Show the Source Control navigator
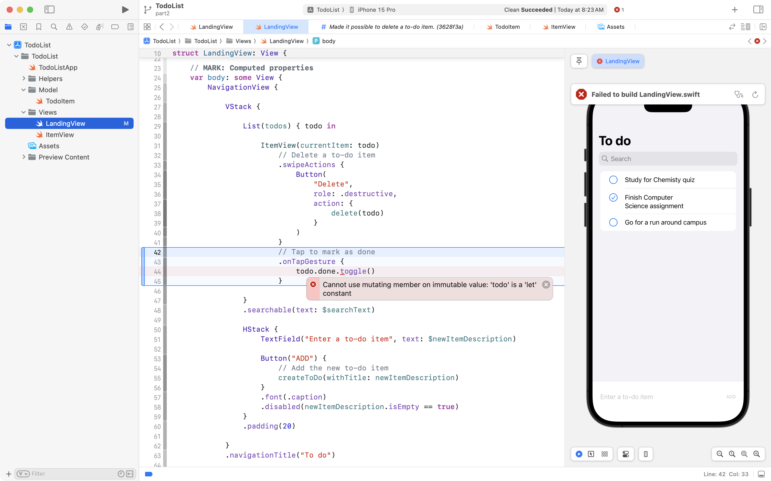This screenshot has height=481, width=771. coord(23,27)
